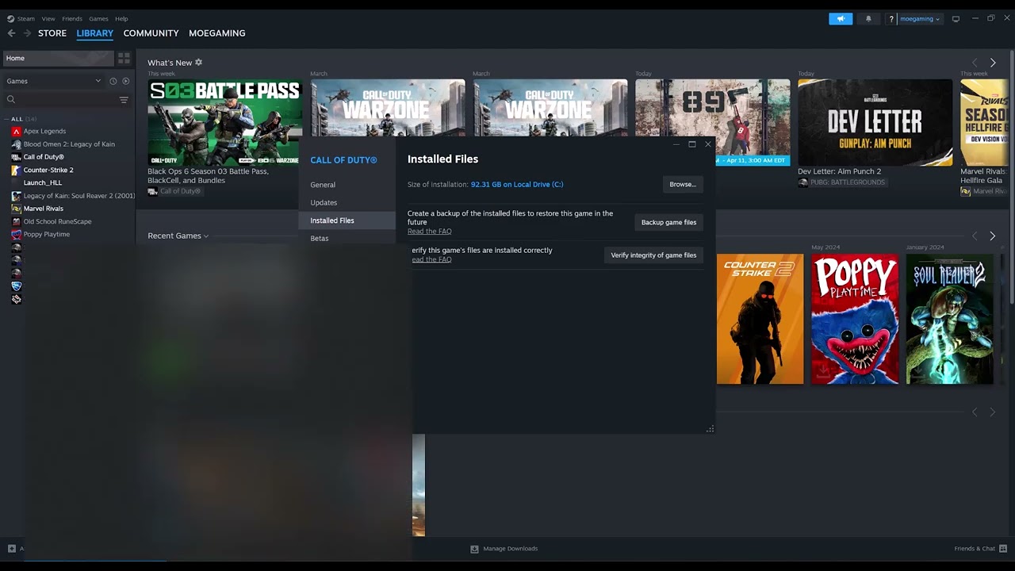Click Manage Downloads at the bottom

pyautogui.click(x=511, y=549)
